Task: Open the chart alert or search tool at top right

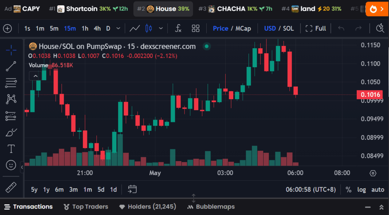Action: coord(380,28)
